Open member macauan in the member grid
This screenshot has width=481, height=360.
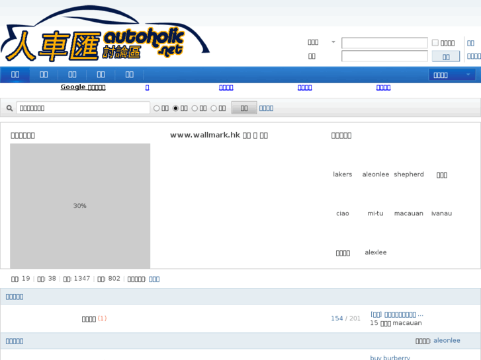pyautogui.click(x=409, y=213)
